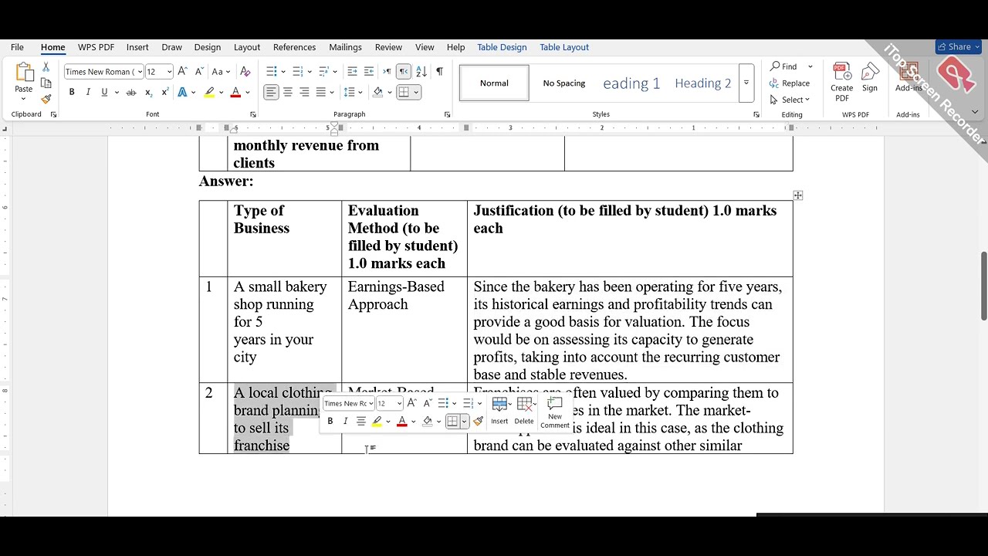The height and width of the screenshot is (556, 988).
Task: Click the Sign pen icon in WPS PDF group
Action: coord(870,77)
